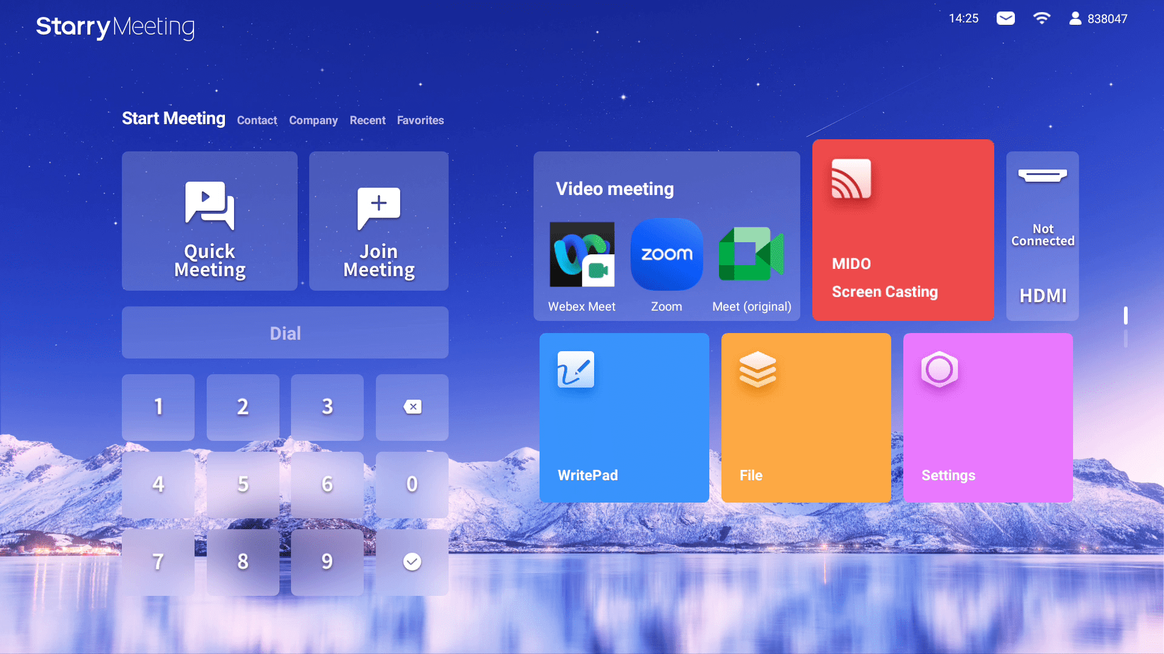Tap digit 9 on dial pad
The height and width of the screenshot is (654, 1164).
(x=327, y=562)
